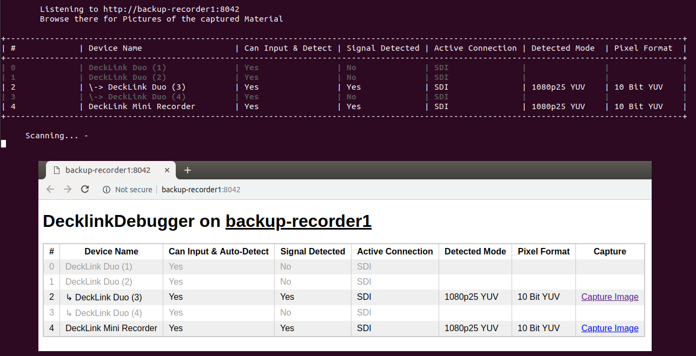The height and width of the screenshot is (356, 696).
Task: Click the browser back arrow
Action: coord(50,189)
